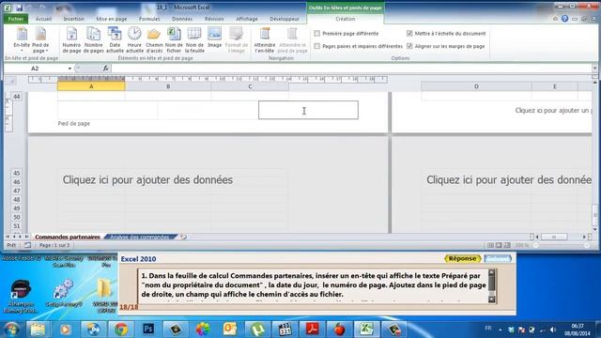Open Photoshop from the taskbar

148,329
